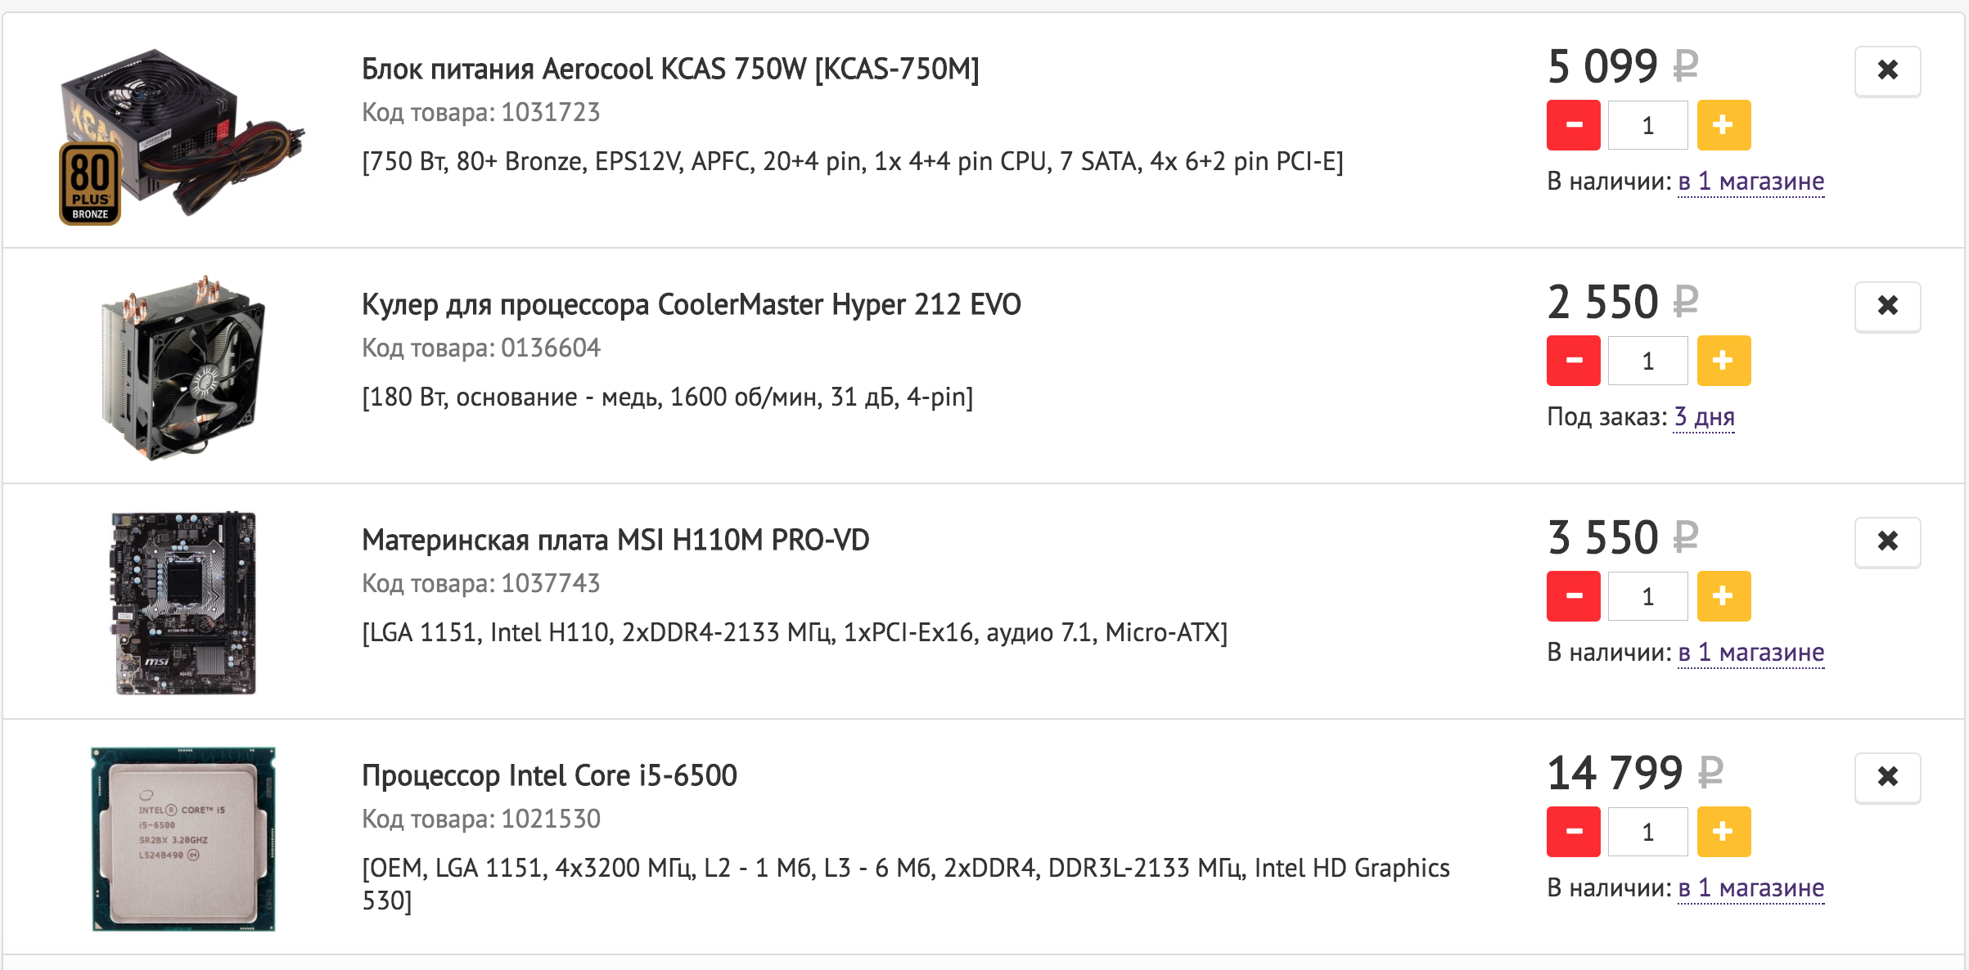Decrease quantity of Aerocool power supply
Screen dimensions: 1969x970
pos(1573,125)
